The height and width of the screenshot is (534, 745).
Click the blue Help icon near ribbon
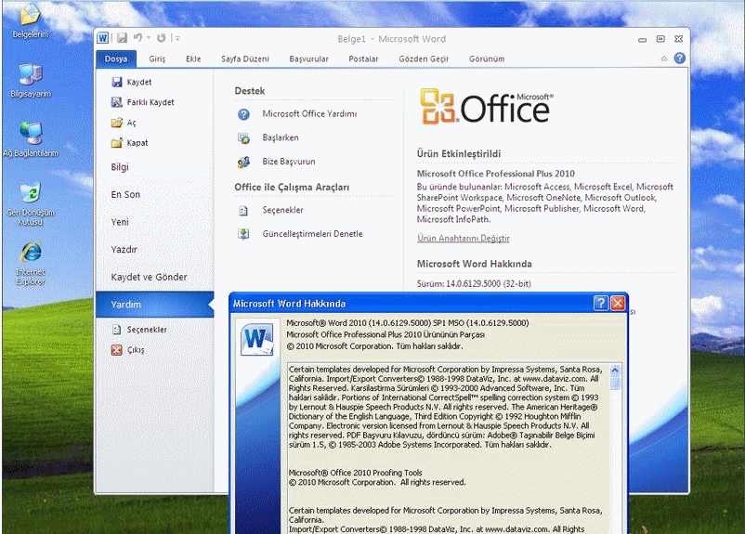click(680, 58)
